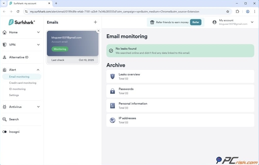Click the Surfshark logo
This screenshot has height=165, width=259.
pyautogui.click(x=22, y=22)
